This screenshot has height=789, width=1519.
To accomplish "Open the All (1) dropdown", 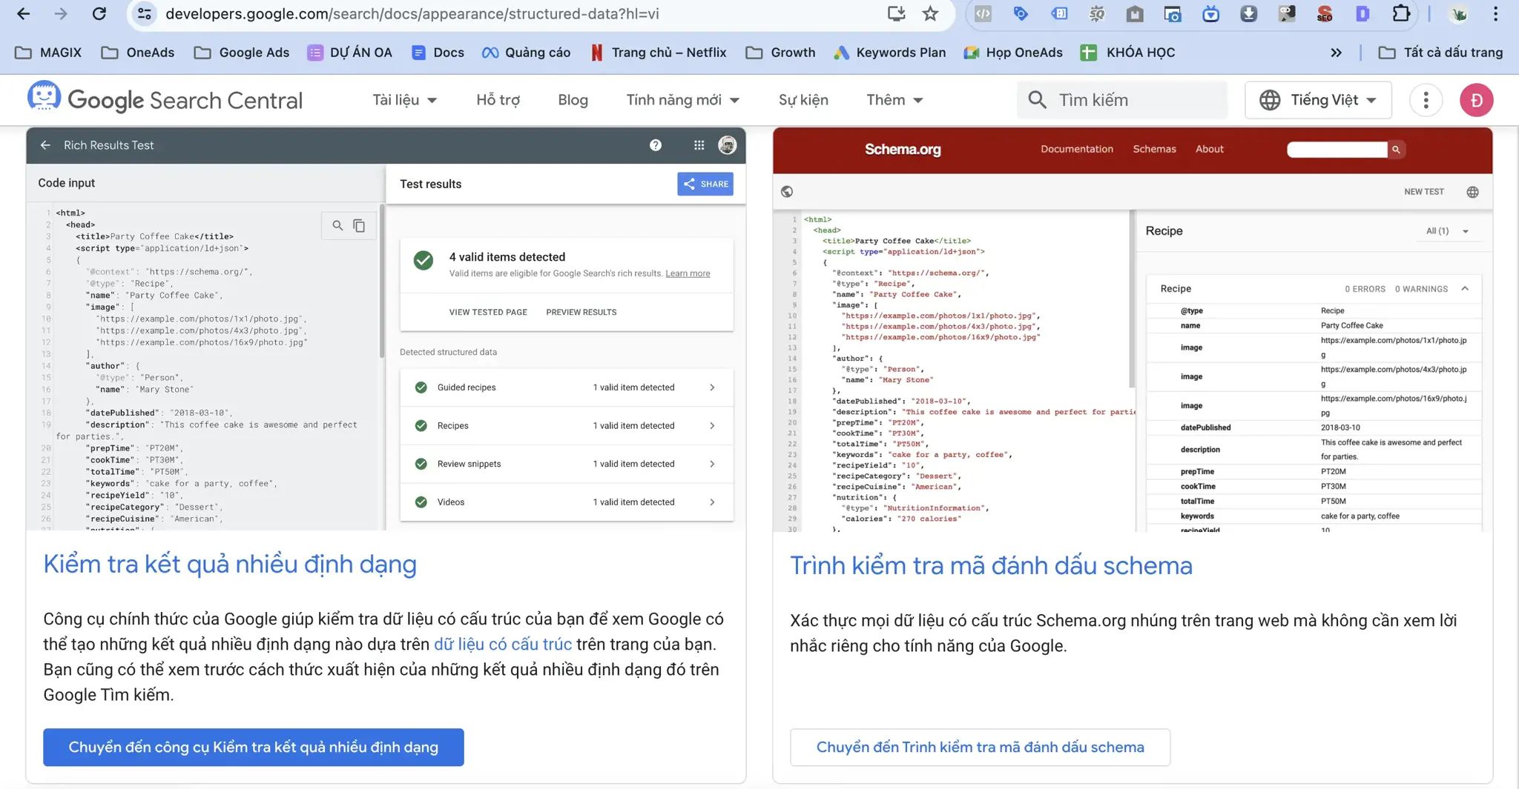I will [1447, 231].
